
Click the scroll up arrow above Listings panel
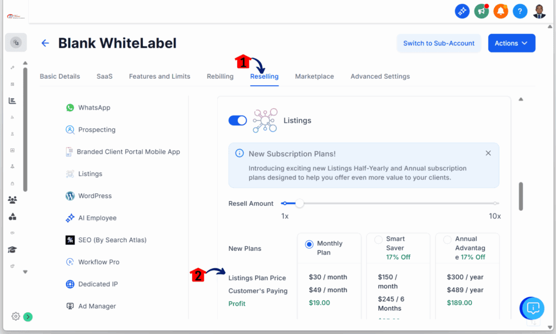[521, 99]
